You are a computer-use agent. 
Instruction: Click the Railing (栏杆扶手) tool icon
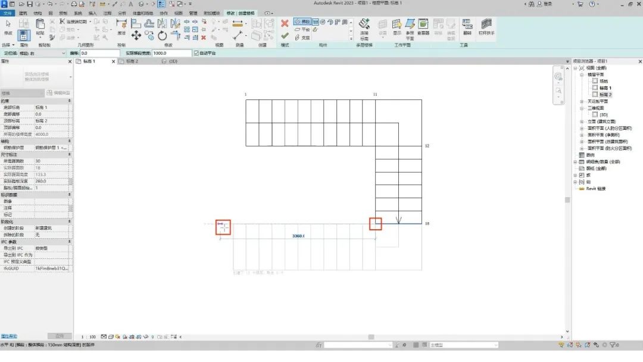coord(487,26)
